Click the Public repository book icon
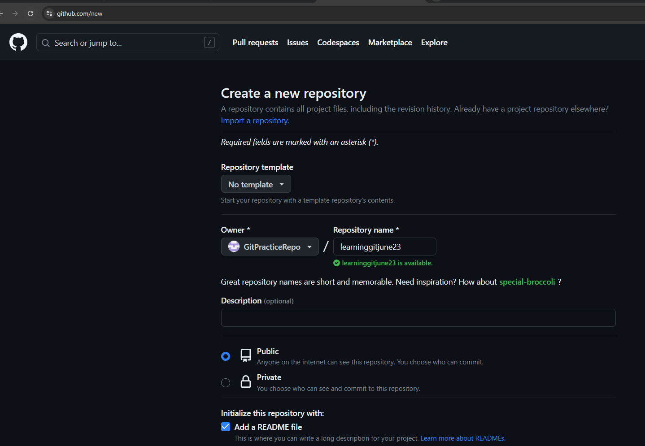 pyautogui.click(x=246, y=355)
